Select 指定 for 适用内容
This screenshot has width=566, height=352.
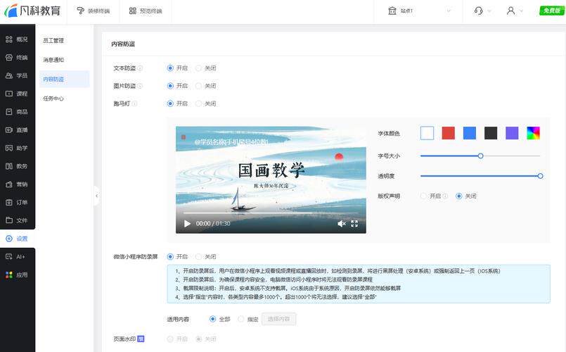click(240, 319)
